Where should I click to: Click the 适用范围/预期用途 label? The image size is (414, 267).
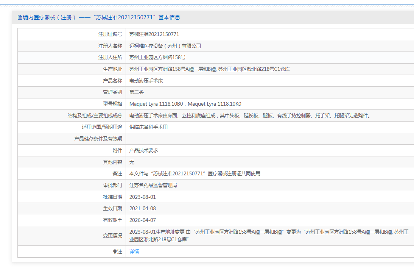[x=102, y=127]
